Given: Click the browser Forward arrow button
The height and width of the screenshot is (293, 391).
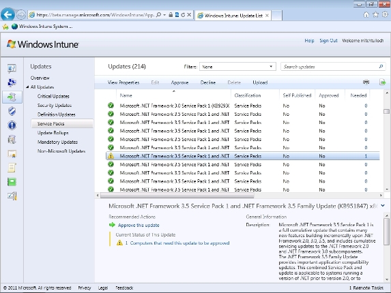Looking at the screenshot, I should (x=21, y=15).
